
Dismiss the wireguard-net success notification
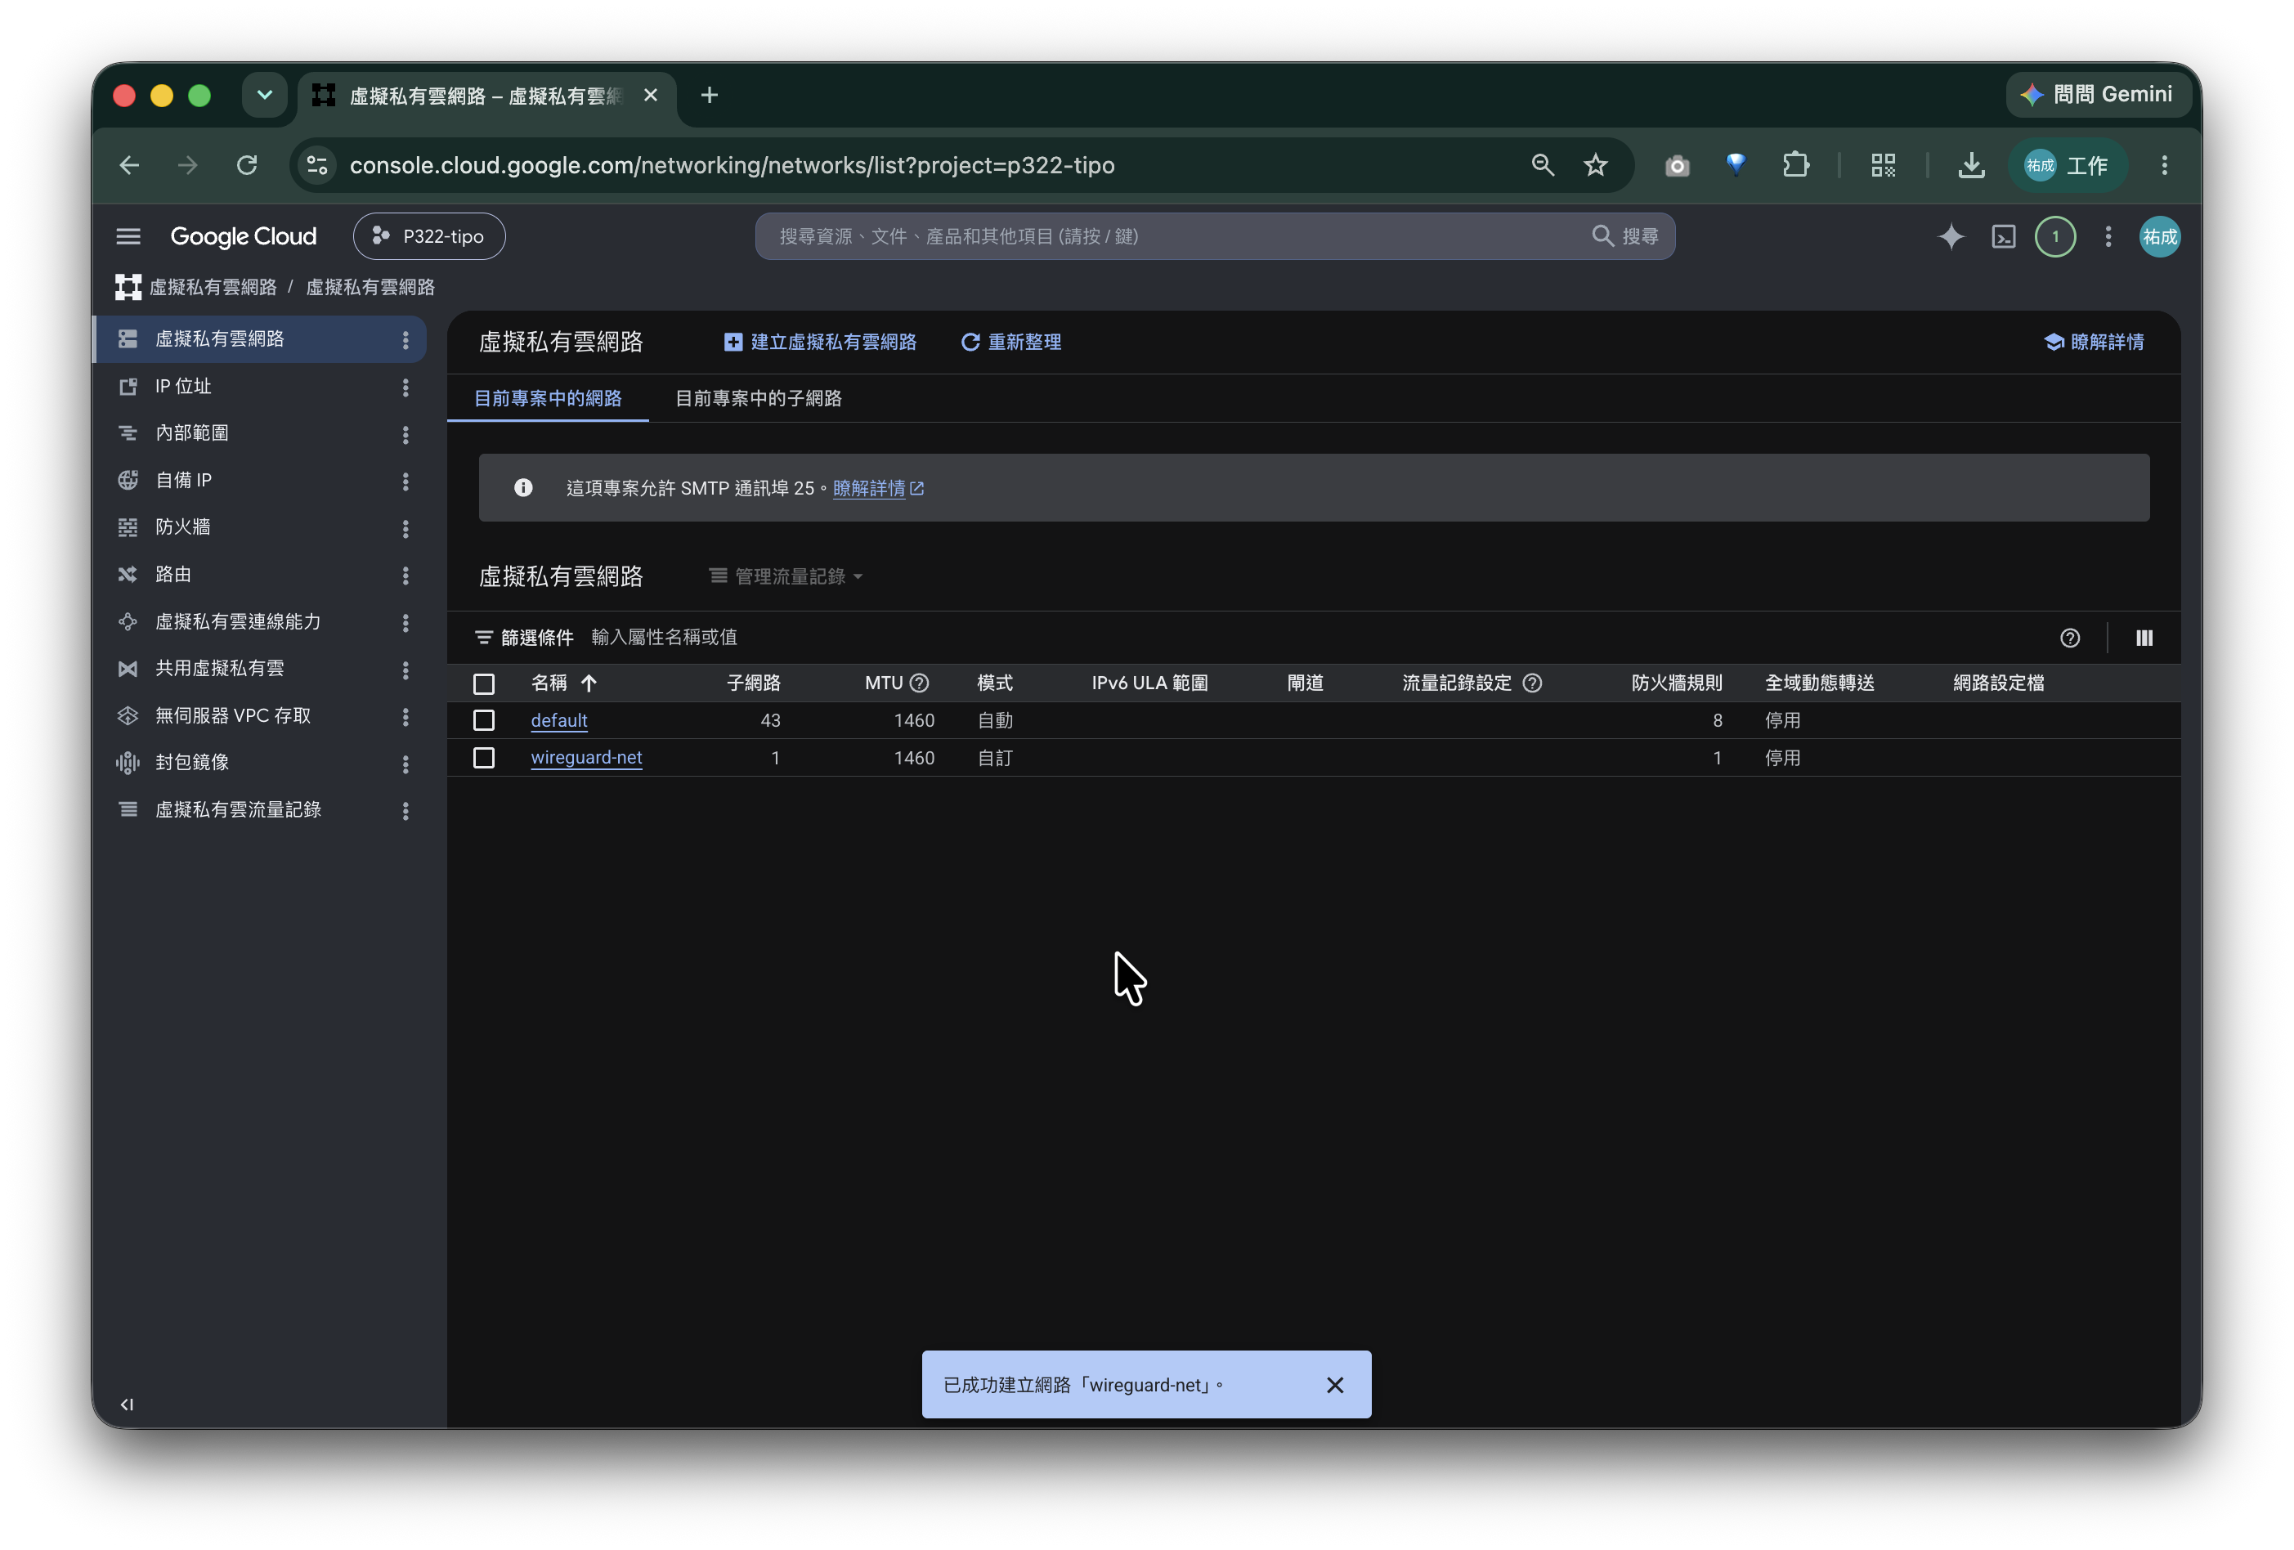pos(1334,1385)
